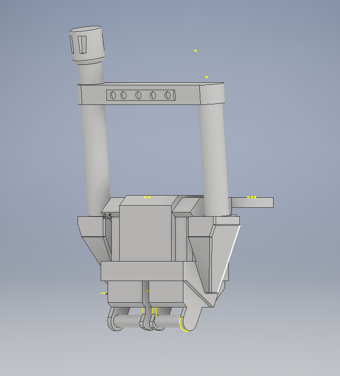Viewport: 340px width, 376px height.
Task: Select the middle hole in the crossbar
Action: tap(138, 95)
